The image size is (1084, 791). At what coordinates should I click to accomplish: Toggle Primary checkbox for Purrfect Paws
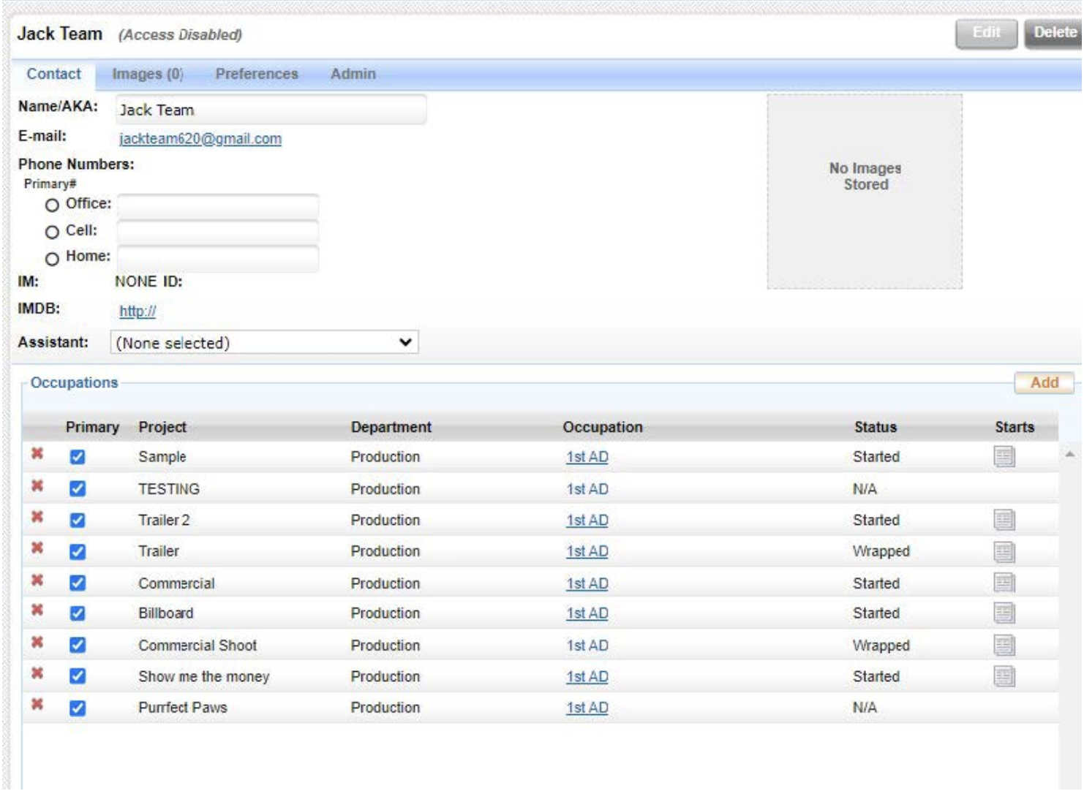[x=78, y=708]
